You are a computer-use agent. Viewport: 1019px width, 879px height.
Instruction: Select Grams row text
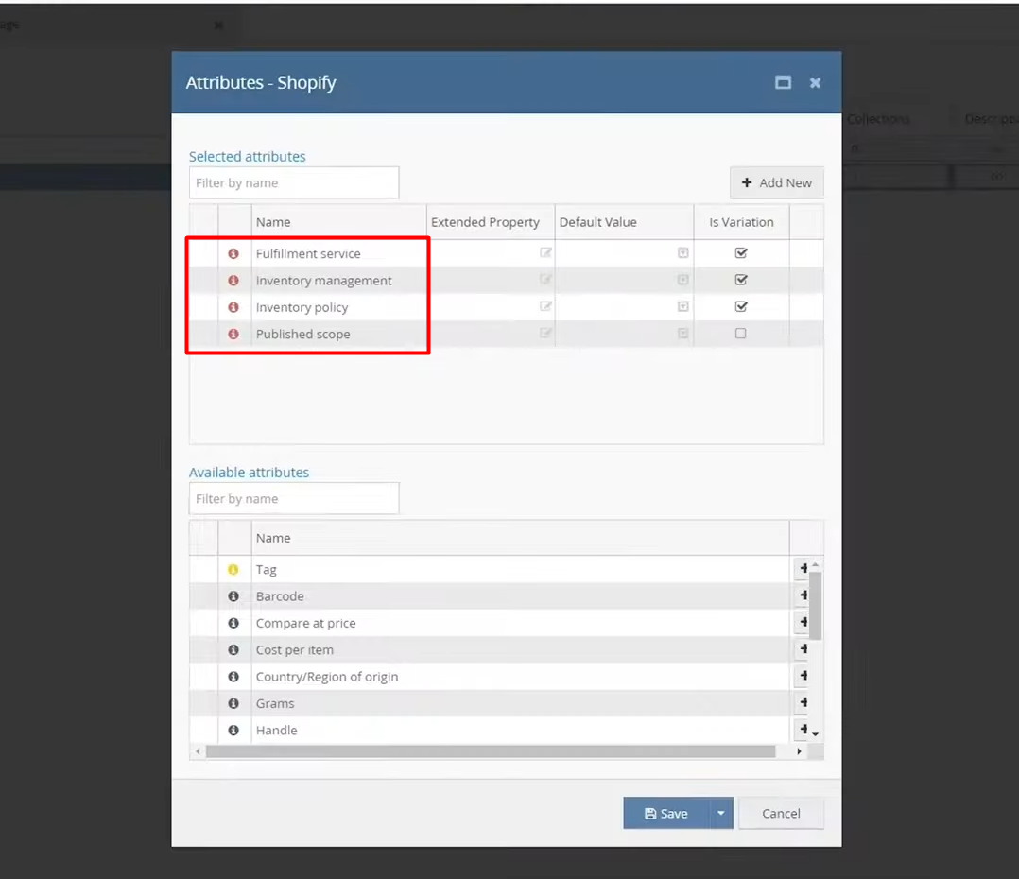[275, 703]
